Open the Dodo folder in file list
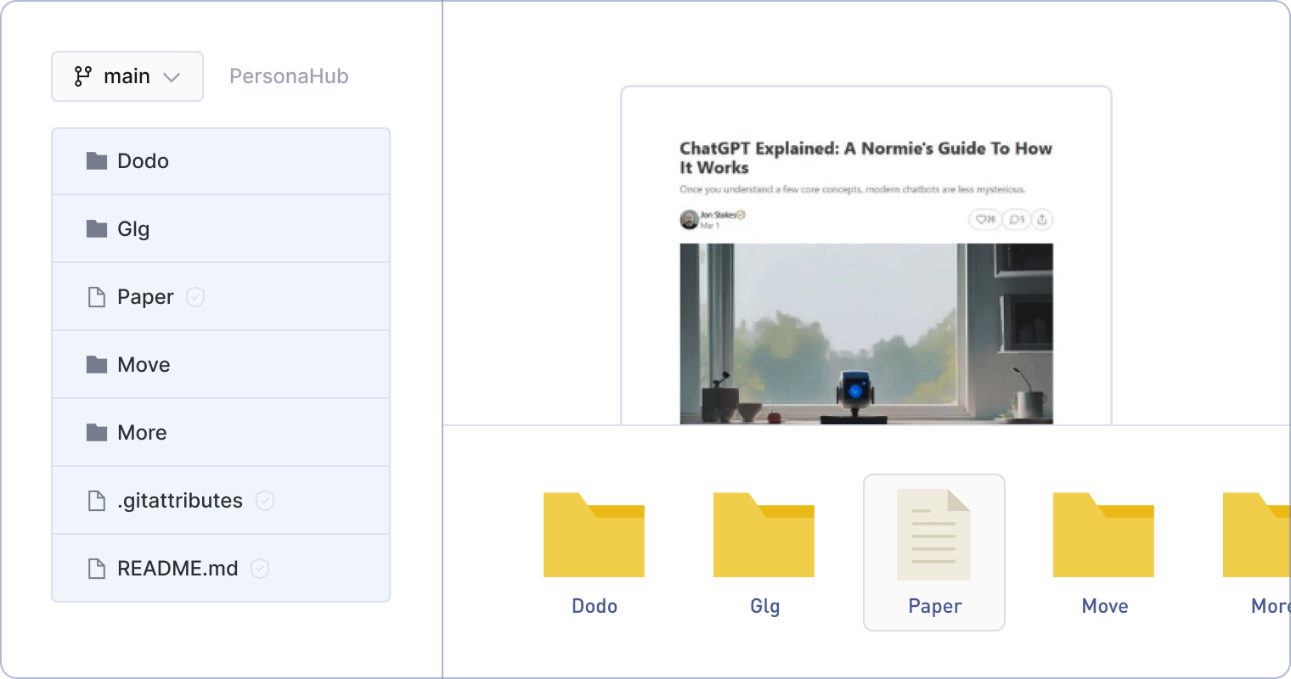Viewport: 1291px width, 679px height. click(143, 161)
